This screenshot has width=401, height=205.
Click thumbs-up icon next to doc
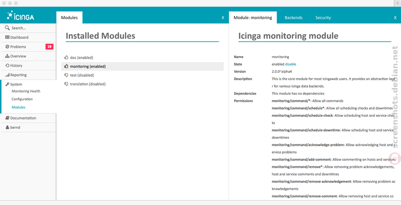click(x=66, y=58)
